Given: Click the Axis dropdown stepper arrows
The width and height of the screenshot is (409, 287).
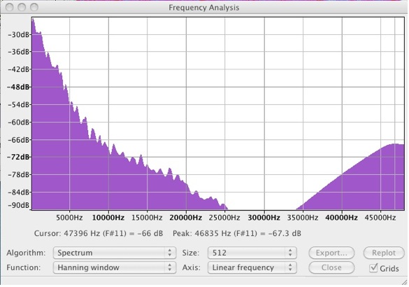Looking at the screenshot, I should [x=290, y=267].
